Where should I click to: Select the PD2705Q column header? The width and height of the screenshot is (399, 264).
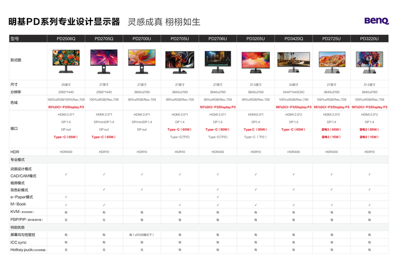tap(104, 39)
